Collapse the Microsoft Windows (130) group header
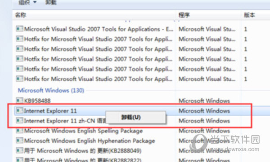Screen dimensions: 270x162 51,90
